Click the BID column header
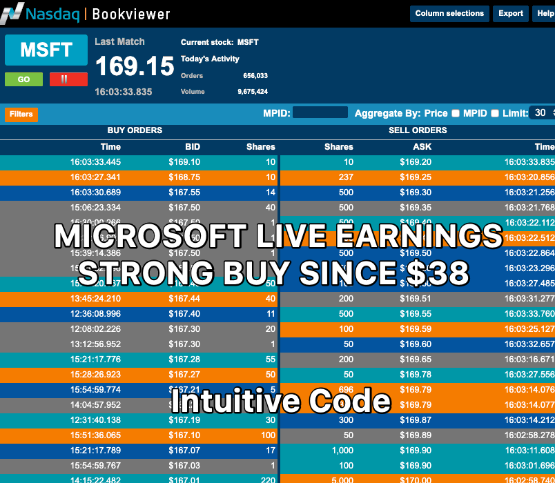Viewport: 555px width, 483px height. 193,147
